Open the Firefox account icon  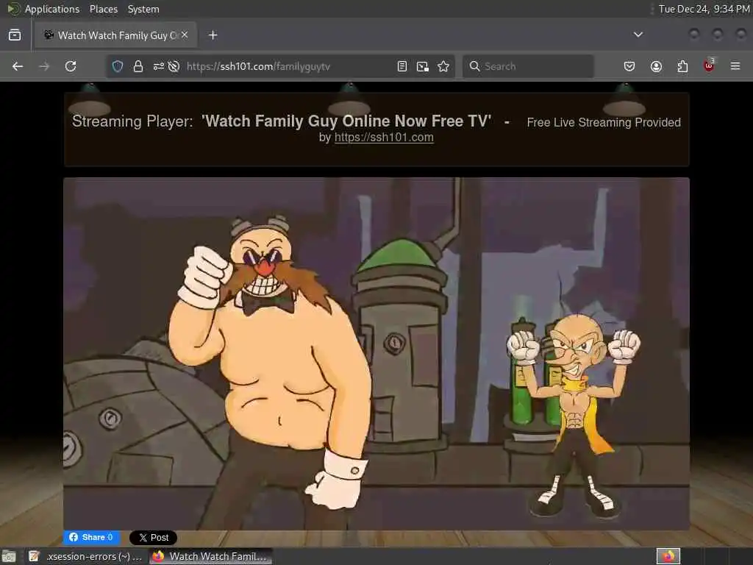(x=656, y=66)
